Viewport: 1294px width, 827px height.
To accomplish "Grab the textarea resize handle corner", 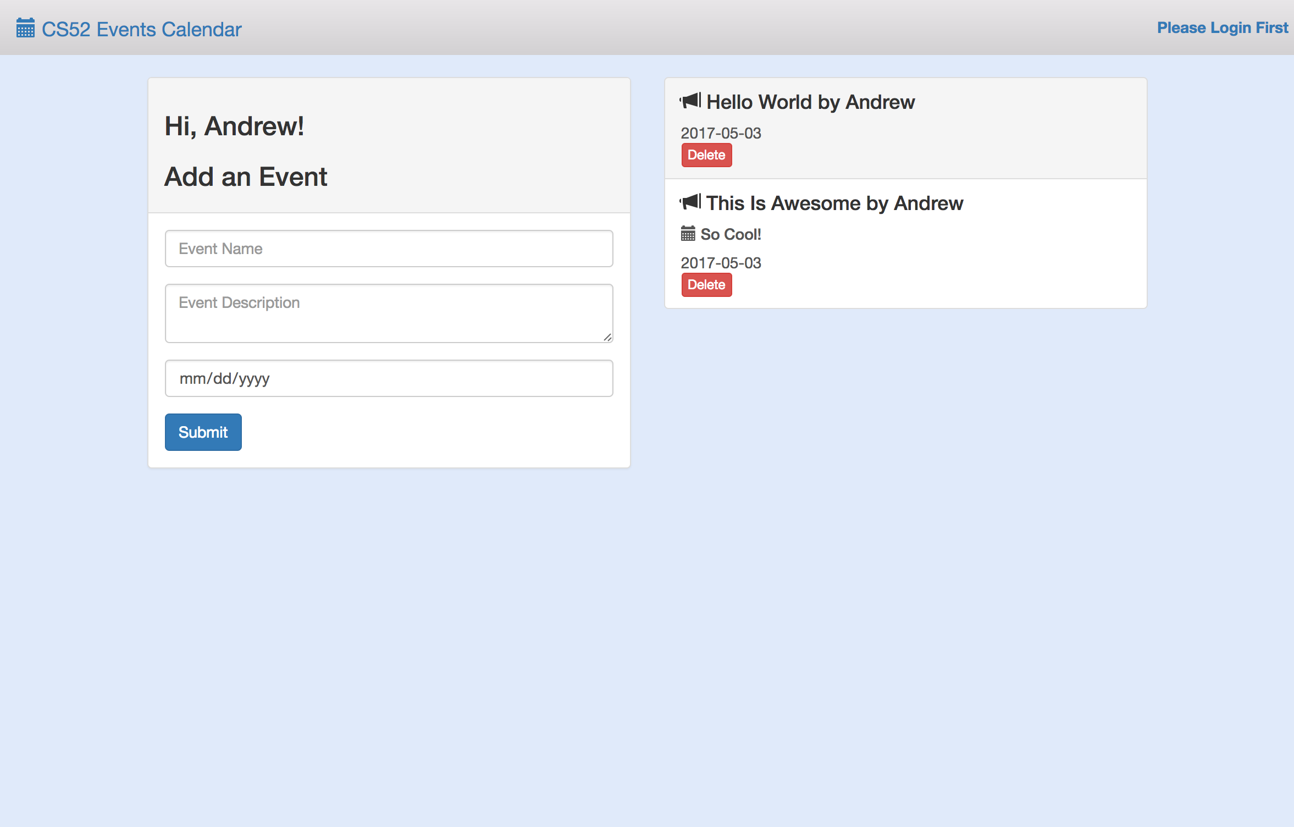I will pyautogui.click(x=607, y=337).
